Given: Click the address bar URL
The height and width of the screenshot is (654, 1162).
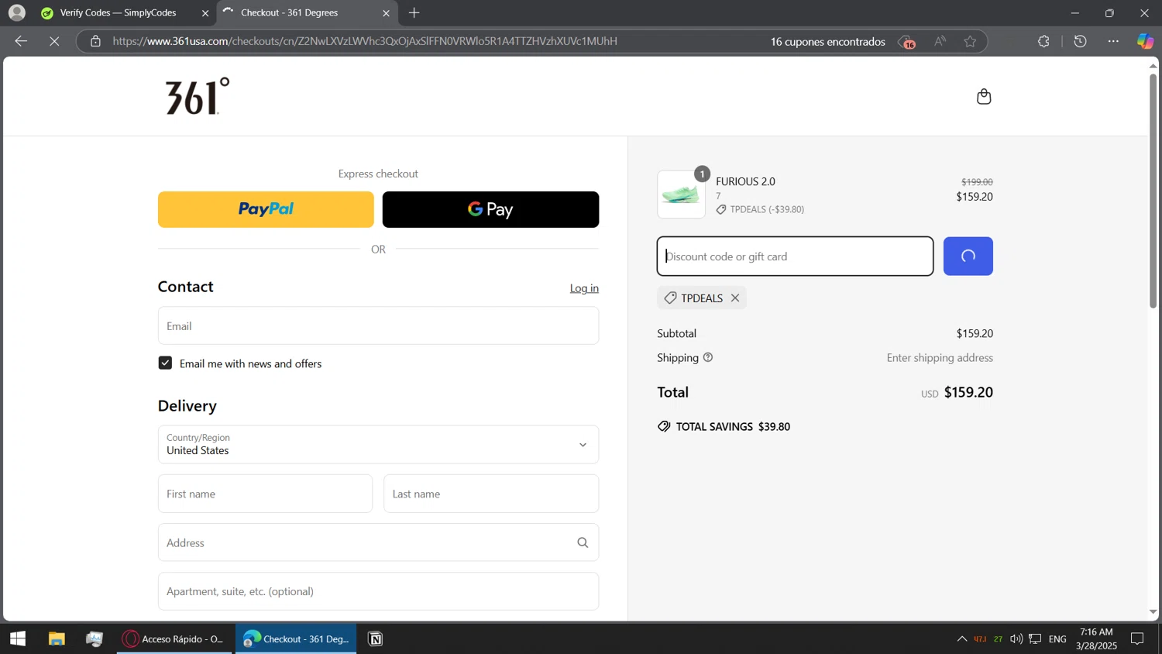Looking at the screenshot, I should pyautogui.click(x=365, y=41).
